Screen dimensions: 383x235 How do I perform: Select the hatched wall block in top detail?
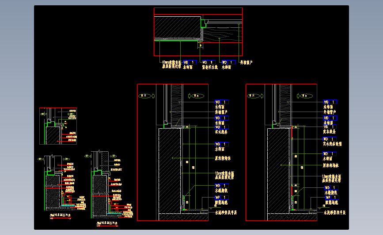(x=178, y=27)
